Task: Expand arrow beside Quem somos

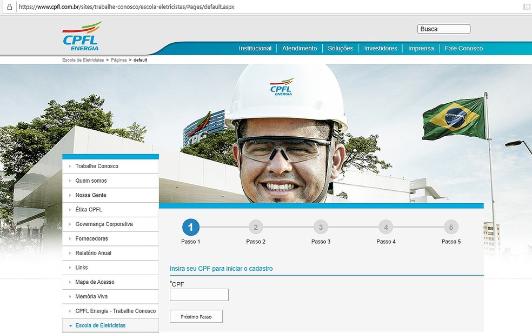Action: [x=70, y=181]
